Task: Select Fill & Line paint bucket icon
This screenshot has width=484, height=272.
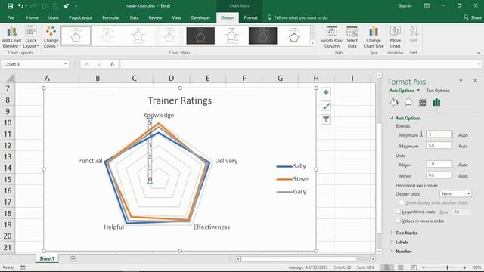Action: click(x=394, y=103)
